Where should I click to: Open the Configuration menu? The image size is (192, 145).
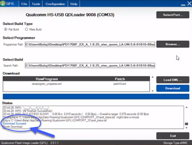55,4
